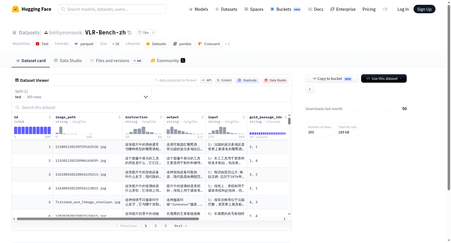Image resolution: width=451 pixels, height=243 pixels.
Task: Click the current page 1 button
Action: click(x=146, y=226)
